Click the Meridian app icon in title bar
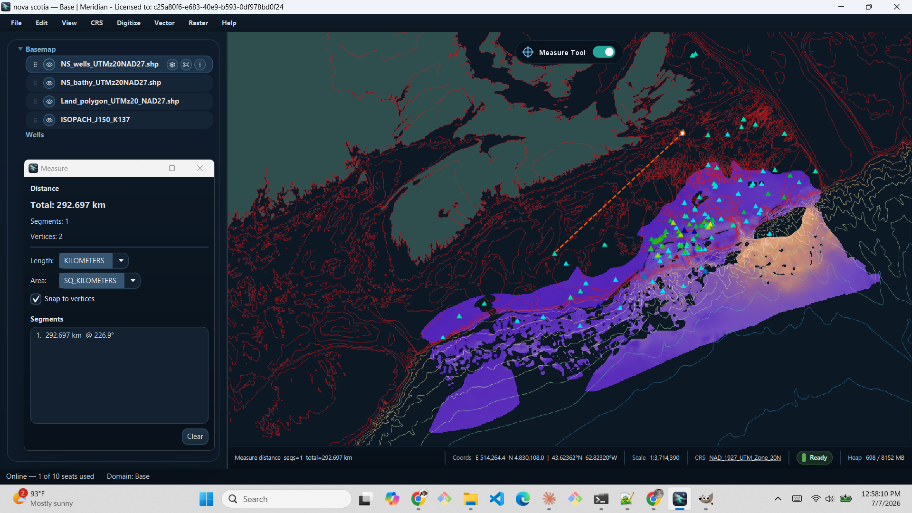Viewport: 912px width, 513px height. coord(6,7)
